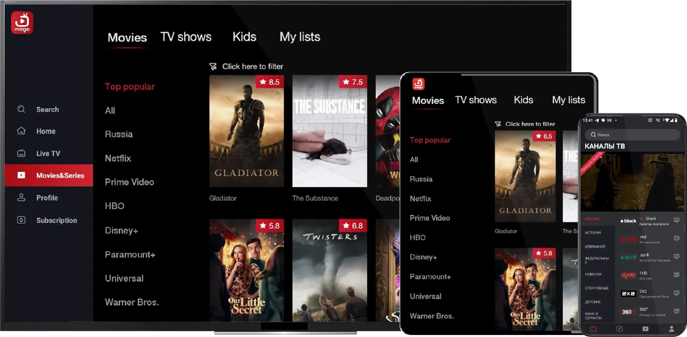Viewport: 687px width, 337px height.
Task: Open Subscription in the TV sidebar
Action: pos(56,220)
